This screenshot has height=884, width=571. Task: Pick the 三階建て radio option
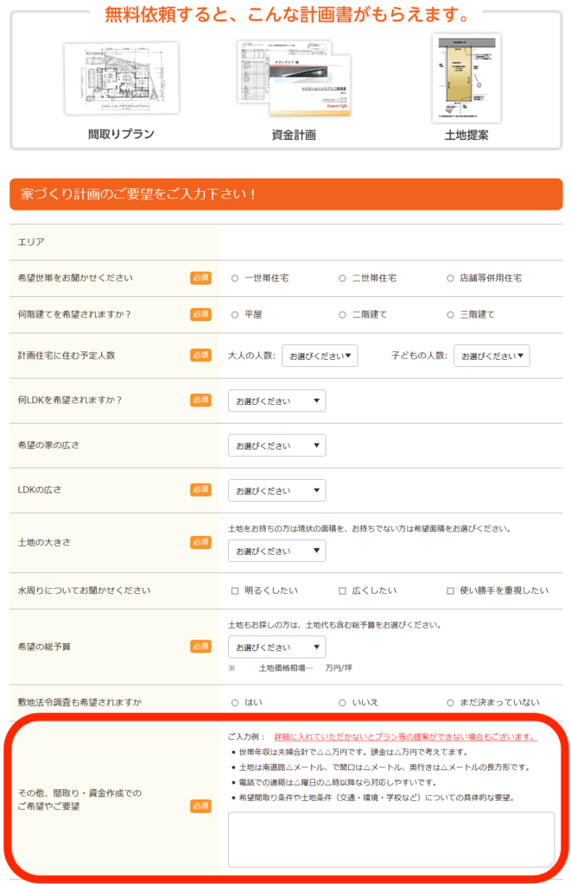coord(451,315)
